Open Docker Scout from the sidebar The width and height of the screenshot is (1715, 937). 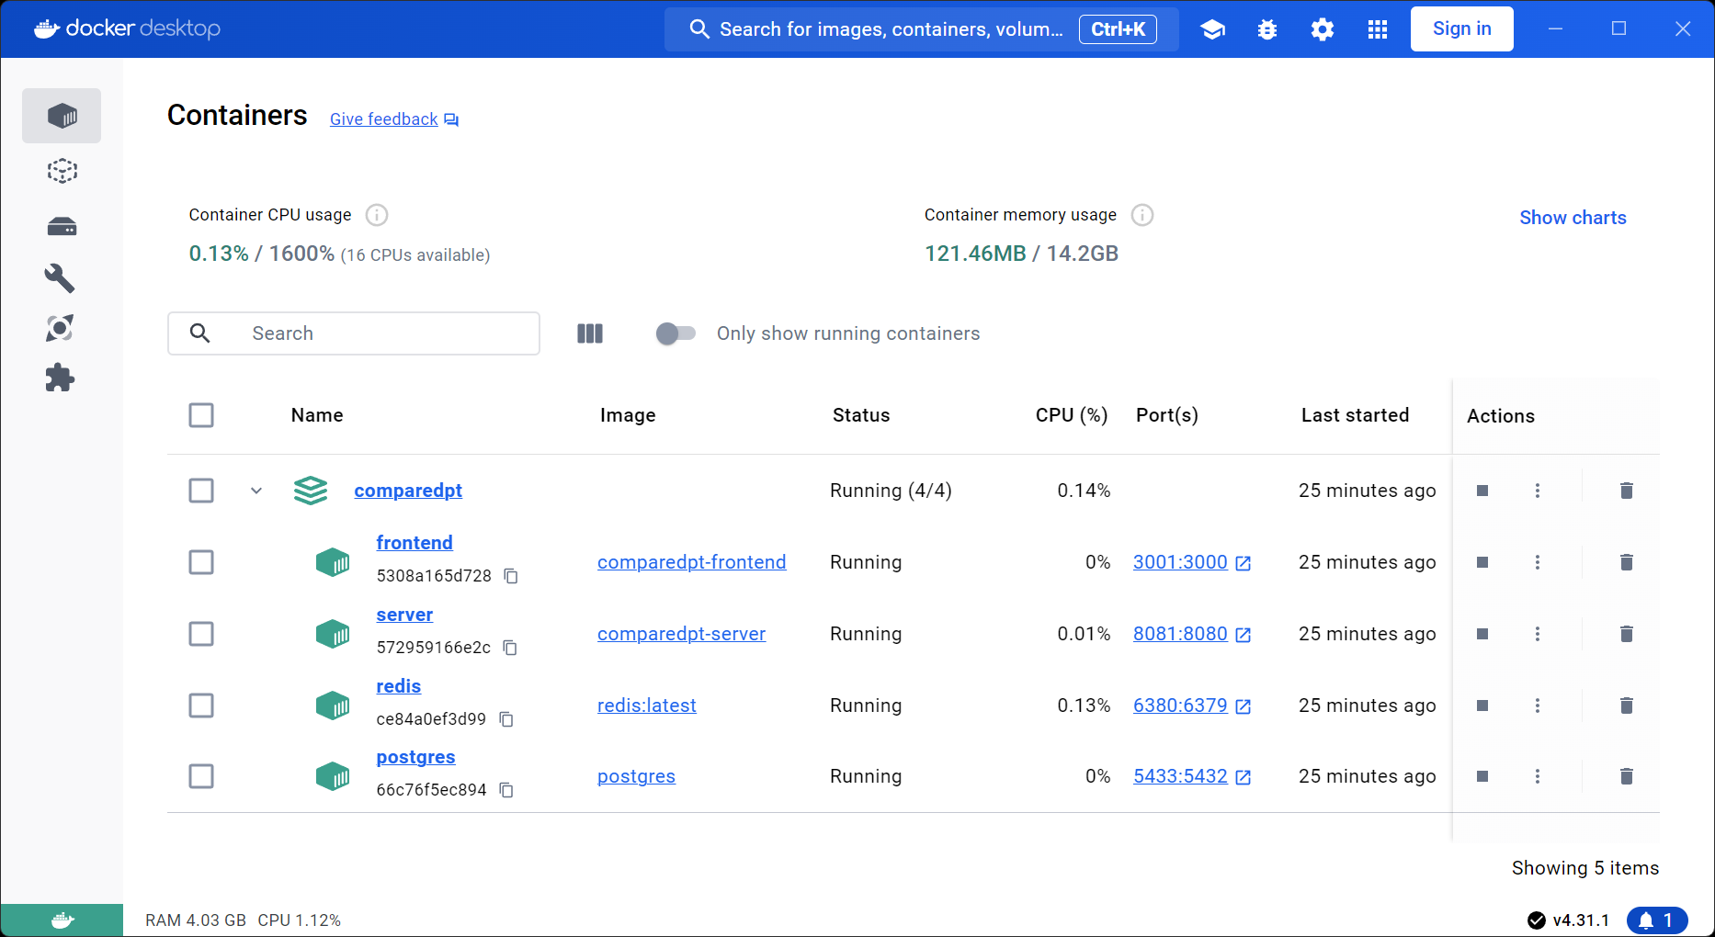coord(62,328)
